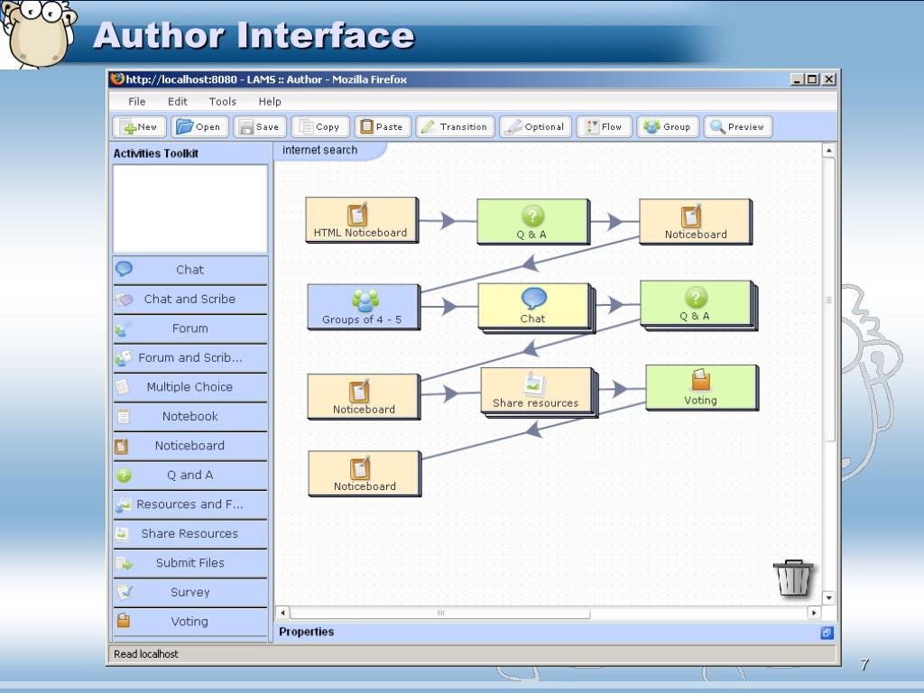Select Survey from the toolkit
Viewport: 924px width, 693px height.
click(x=189, y=592)
